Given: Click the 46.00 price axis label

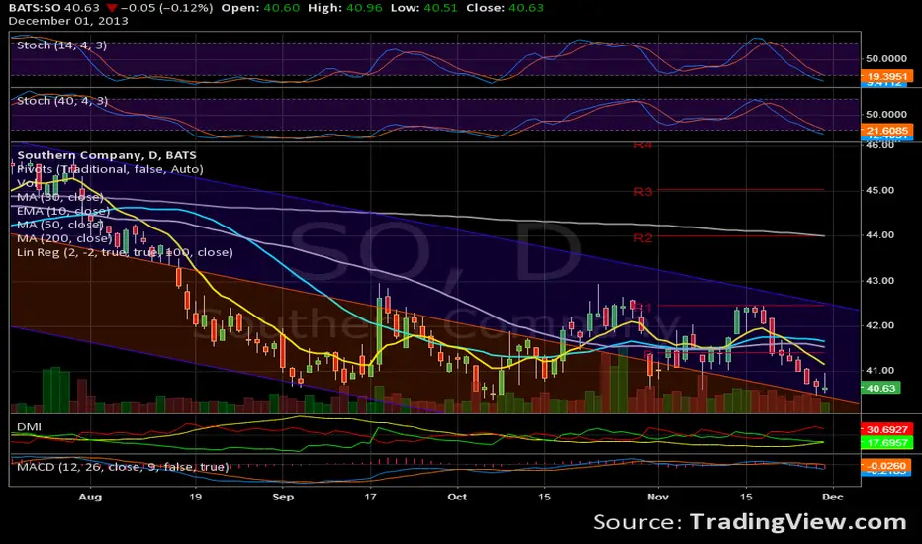Looking at the screenshot, I should pyautogui.click(x=879, y=145).
